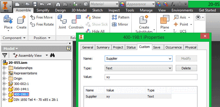Screen dimensions: 220x107
Task: Select DIN 1850 Teil 4 component in tree
Action: tap(36, 100)
